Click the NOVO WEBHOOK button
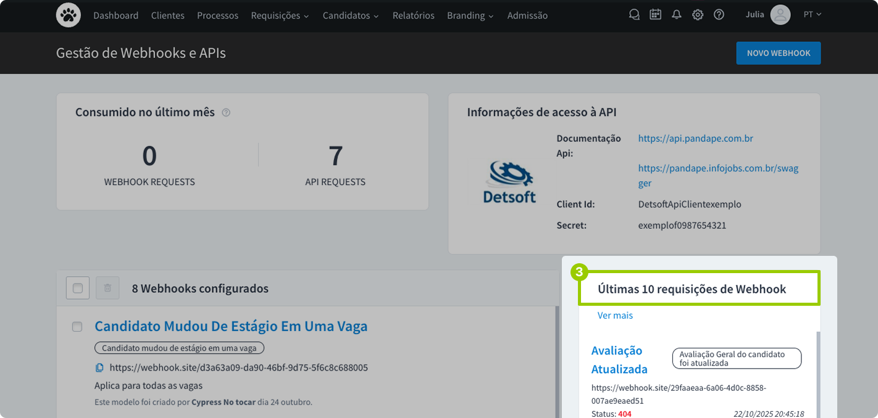The image size is (878, 418). click(778, 53)
